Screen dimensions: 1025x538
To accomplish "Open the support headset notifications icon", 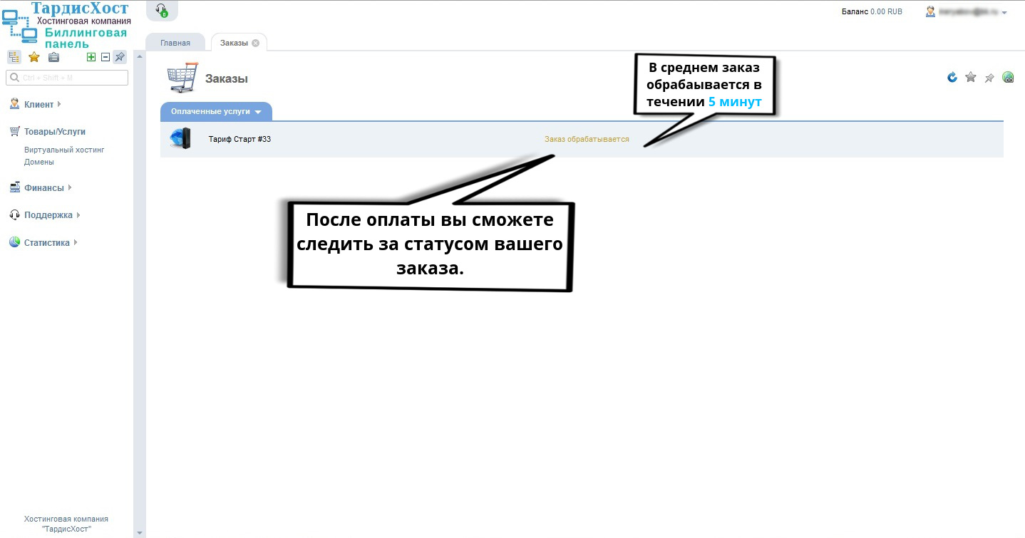I will [x=162, y=11].
